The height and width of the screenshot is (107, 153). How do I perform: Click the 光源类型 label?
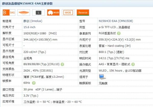[x=85, y=71]
